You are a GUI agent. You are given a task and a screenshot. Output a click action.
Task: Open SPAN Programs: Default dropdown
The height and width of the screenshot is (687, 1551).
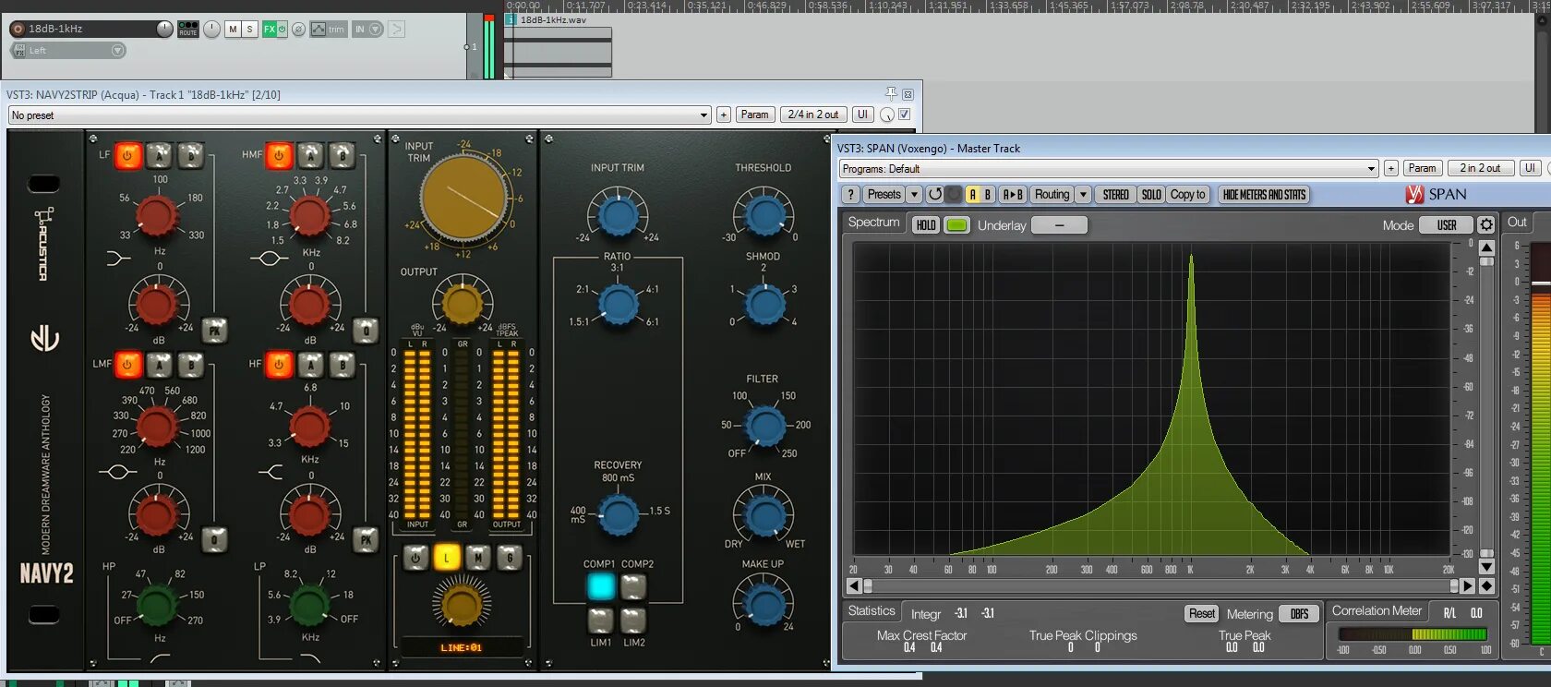(x=1109, y=169)
